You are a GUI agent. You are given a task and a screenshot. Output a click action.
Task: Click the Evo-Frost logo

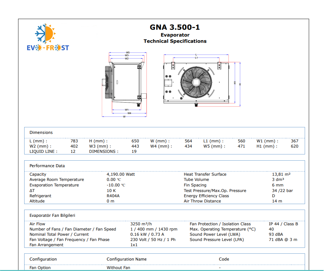(48, 37)
